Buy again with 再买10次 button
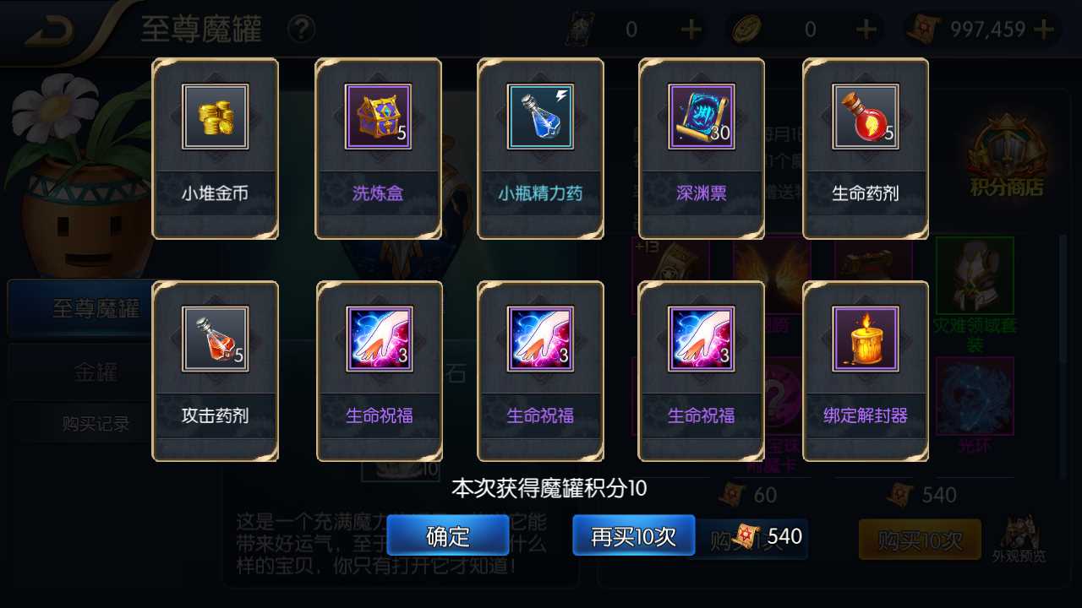Image resolution: width=1082 pixels, height=608 pixels. [x=634, y=535]
